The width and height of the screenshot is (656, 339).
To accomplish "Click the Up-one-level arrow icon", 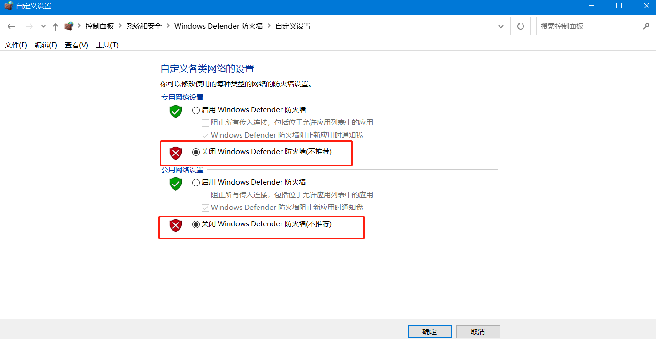I will (55, 26).
